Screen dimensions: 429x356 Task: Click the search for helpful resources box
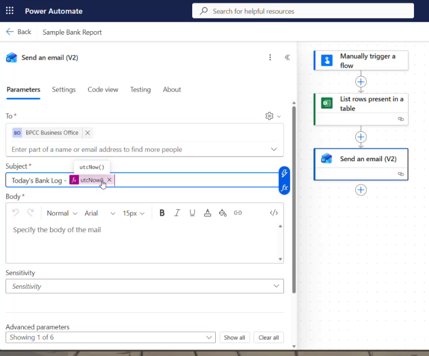[x=303, y=11]
